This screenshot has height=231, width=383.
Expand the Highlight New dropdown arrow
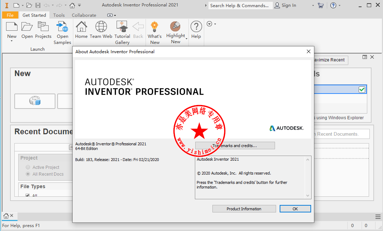click(187, 39)
